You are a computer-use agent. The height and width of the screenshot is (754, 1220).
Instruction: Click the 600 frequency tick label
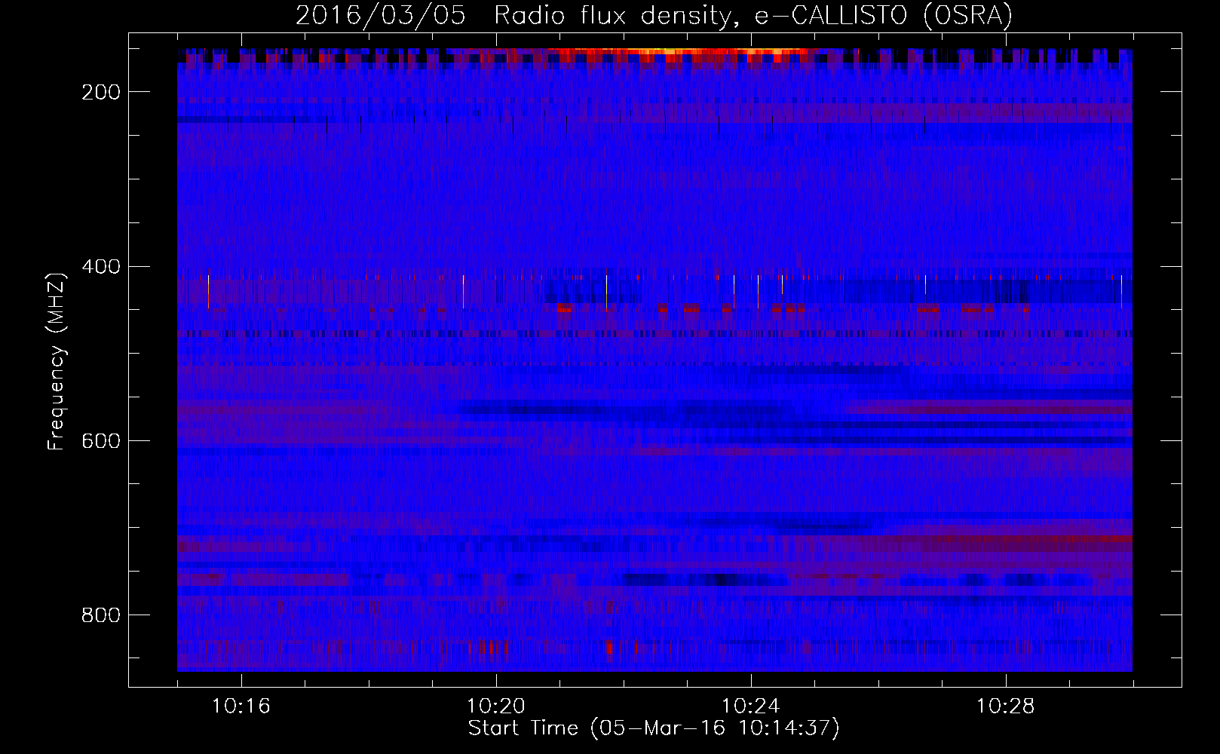pyautogui.click(x=101, y=440)
